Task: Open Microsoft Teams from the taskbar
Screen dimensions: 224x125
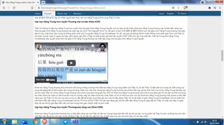Action: [75, 122]
